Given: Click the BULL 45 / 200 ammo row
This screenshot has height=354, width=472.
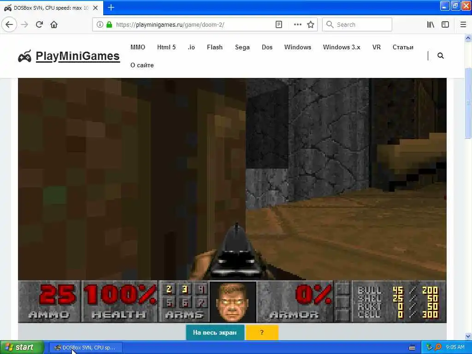Looking at the screenshot, I should click(x=398, y=290).
